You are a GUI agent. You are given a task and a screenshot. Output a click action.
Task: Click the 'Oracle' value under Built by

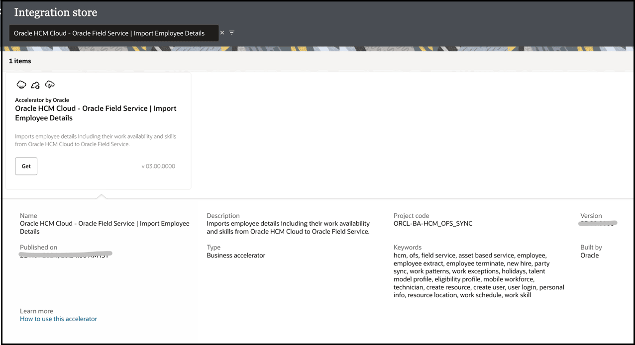coord(590,255)
